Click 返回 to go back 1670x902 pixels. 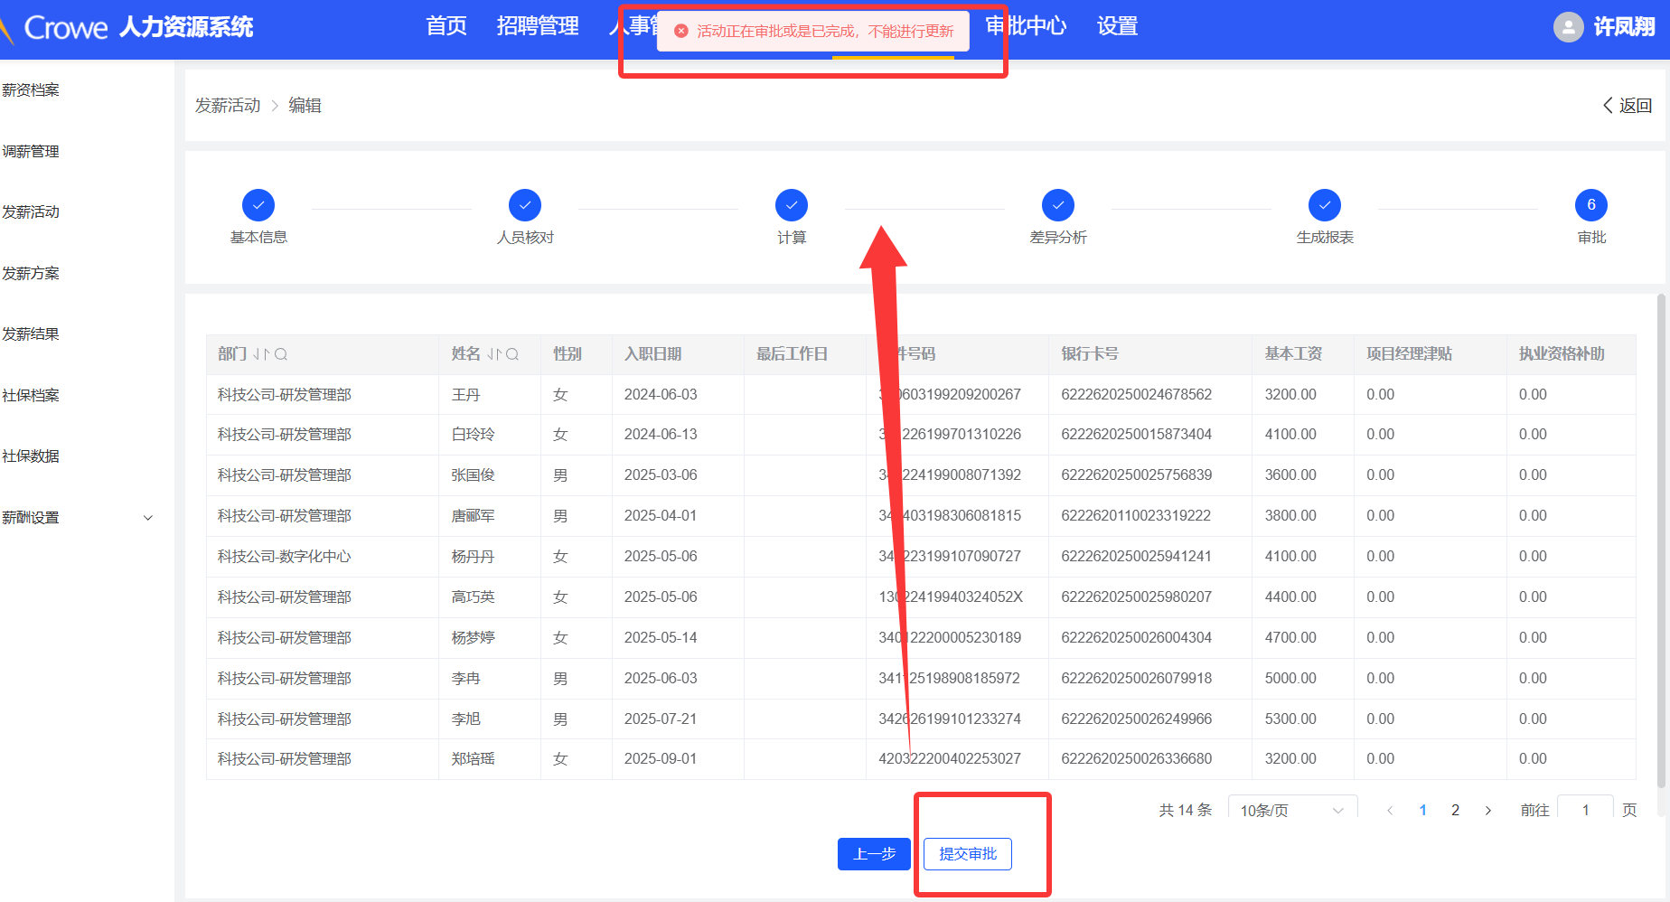1628,106
